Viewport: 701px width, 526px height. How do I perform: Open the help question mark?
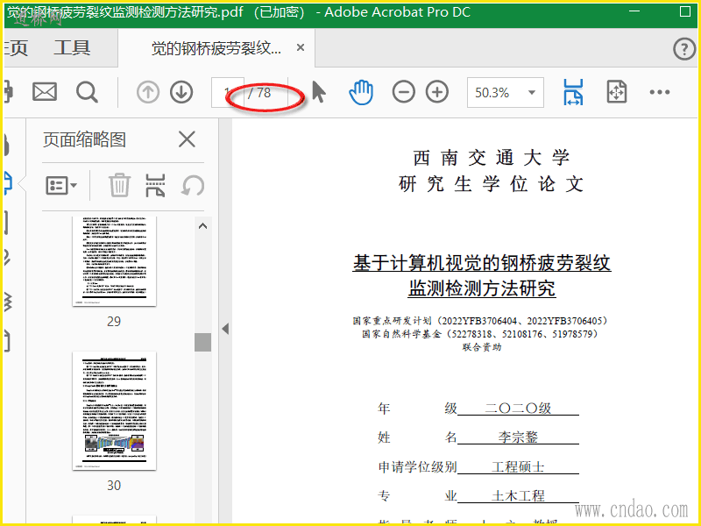click(x=684, y=48)
